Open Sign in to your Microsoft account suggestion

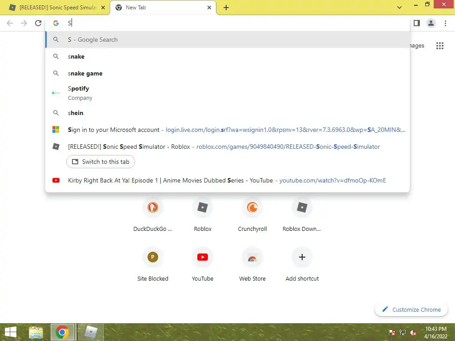point(228,130)
